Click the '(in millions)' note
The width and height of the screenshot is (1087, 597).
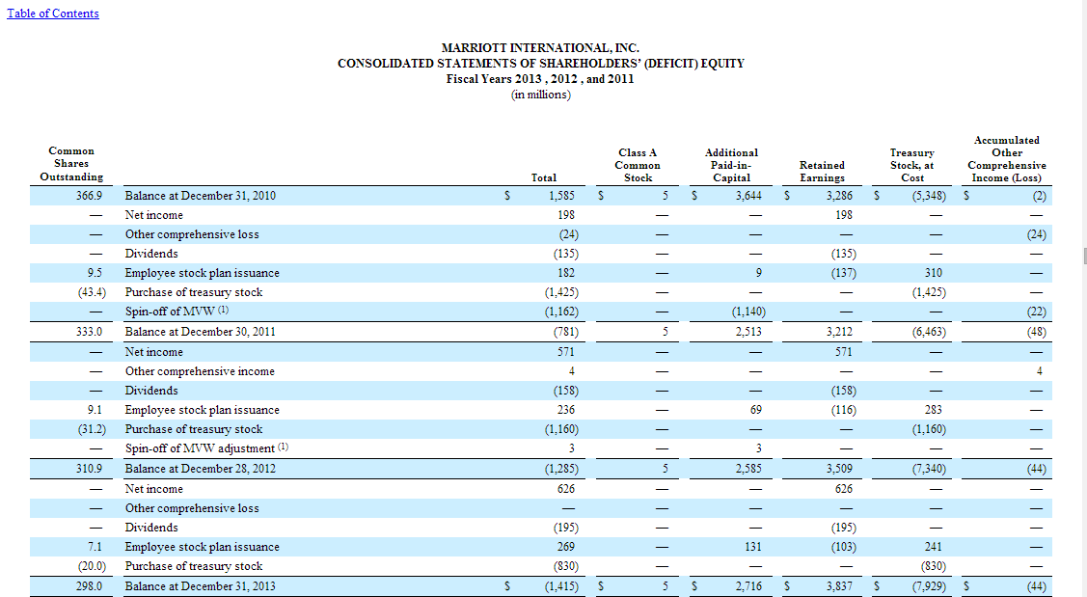[541, 95]
